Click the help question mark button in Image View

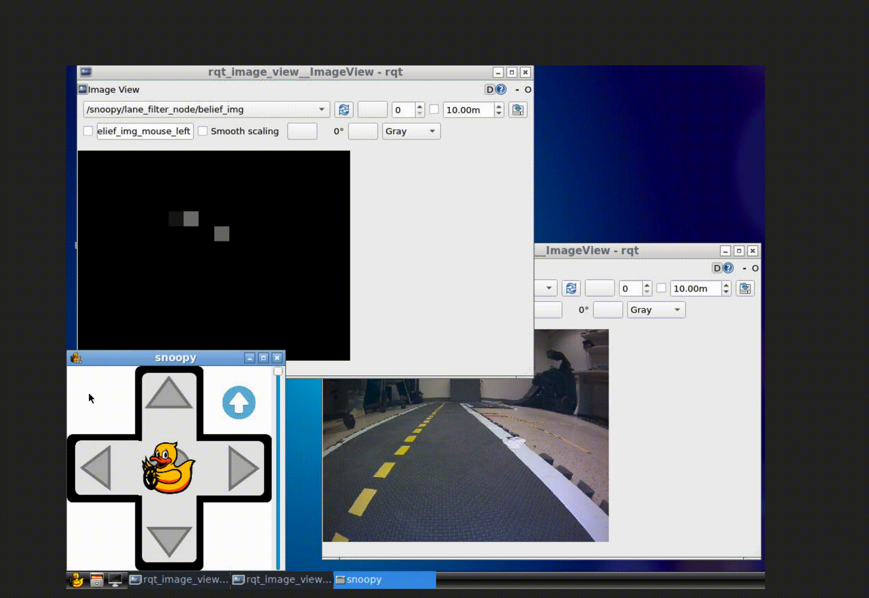pyautogui.click(x=500, y=90)
